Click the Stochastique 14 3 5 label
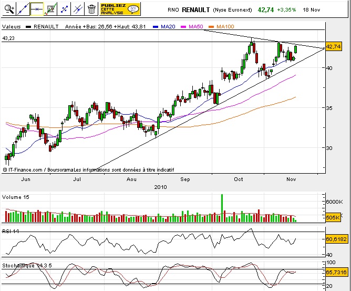The height and width of the screenshot is (291, 351). (x=27, y=266)
